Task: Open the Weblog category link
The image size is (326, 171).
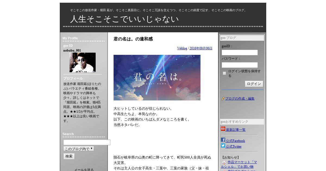Action: pos(182,48)
